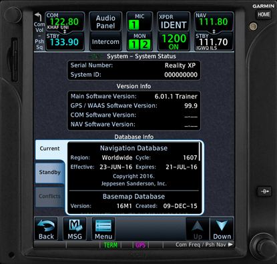
Task: Click the GPS annunciation in status bar
Action: (140, 245)
